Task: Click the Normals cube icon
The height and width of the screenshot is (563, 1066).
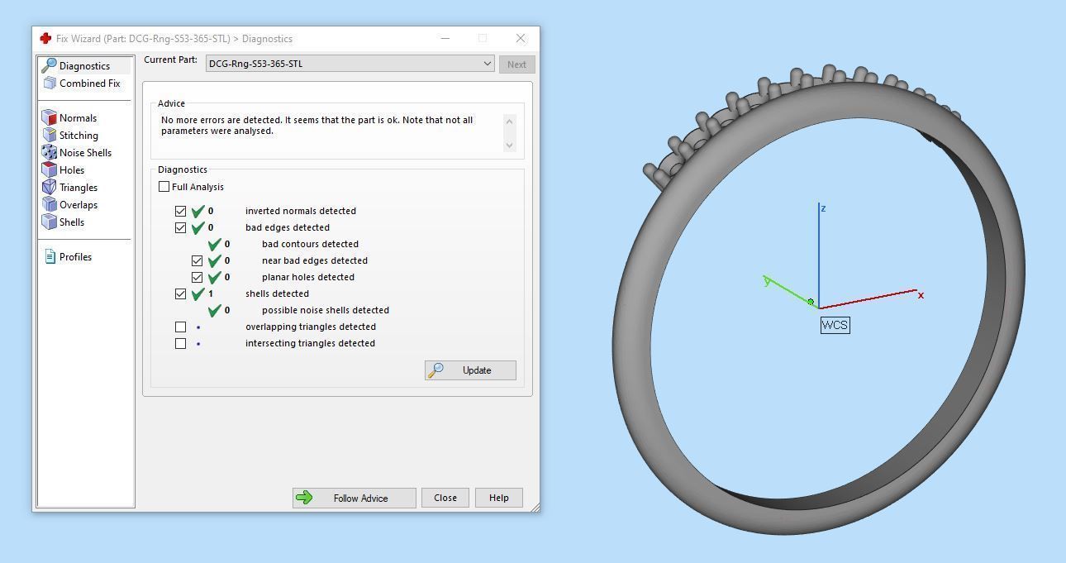Action: (x=50, y=117)
